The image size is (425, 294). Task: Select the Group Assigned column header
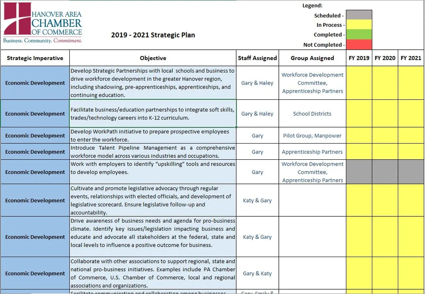[x=312, y=58]
